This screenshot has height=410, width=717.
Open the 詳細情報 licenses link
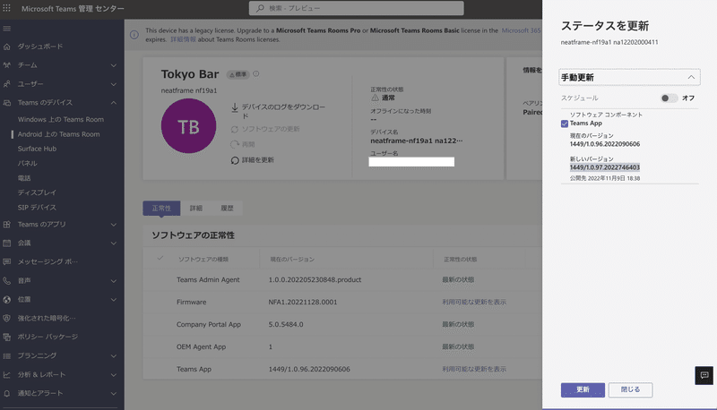click(x=183, y=39)
